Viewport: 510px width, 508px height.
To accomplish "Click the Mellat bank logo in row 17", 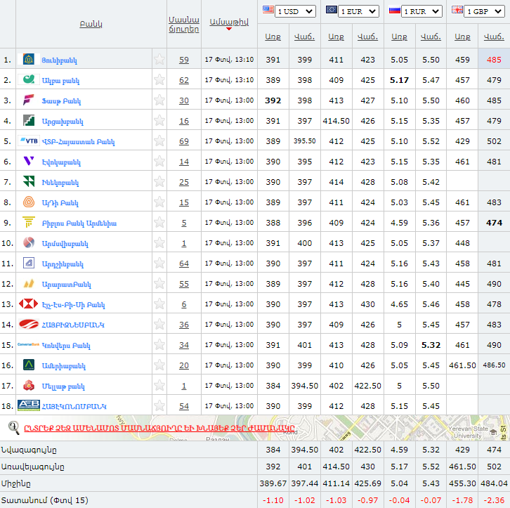I will tap(29, 385).
